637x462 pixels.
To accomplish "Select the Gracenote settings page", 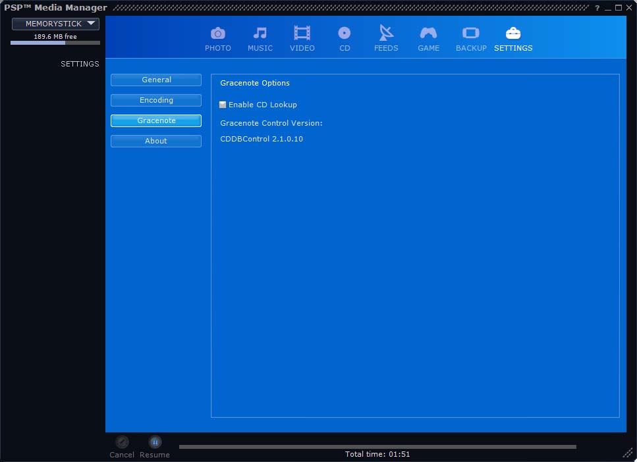I will tap(156, 120).
